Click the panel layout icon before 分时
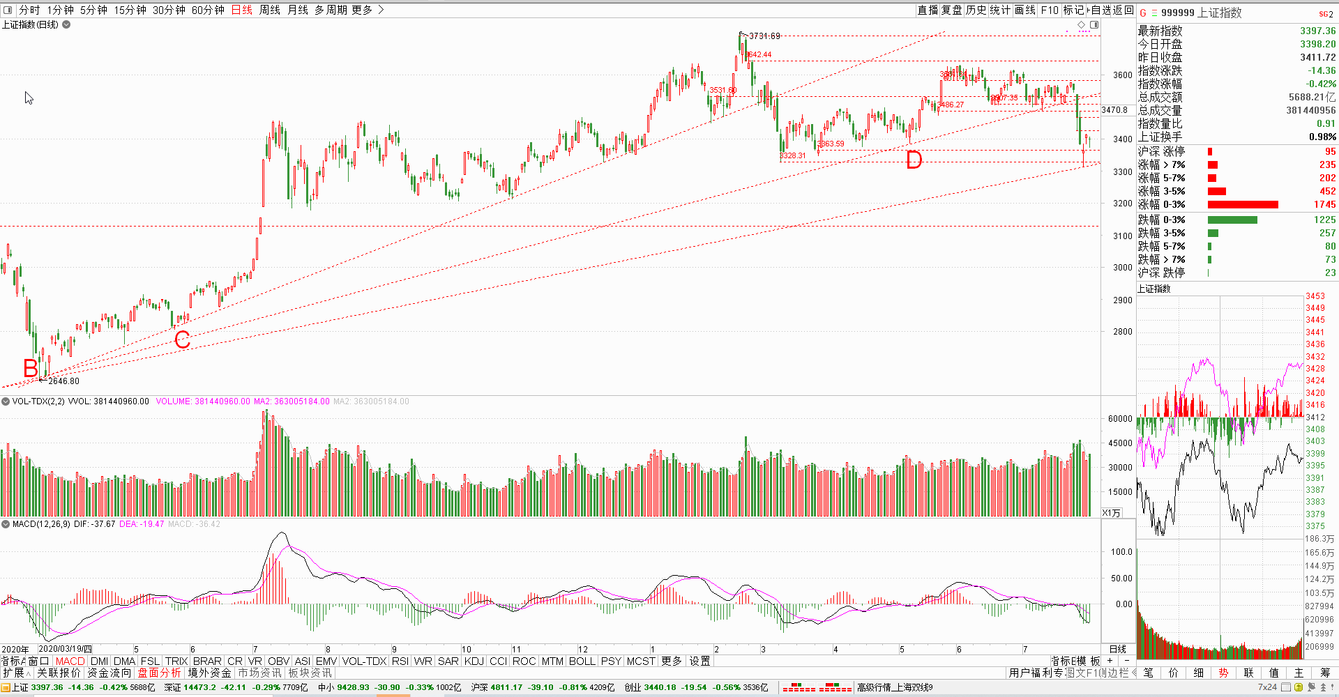This screenshot has width=1339, height=697. pyautogui.click(x=8, y=10)
